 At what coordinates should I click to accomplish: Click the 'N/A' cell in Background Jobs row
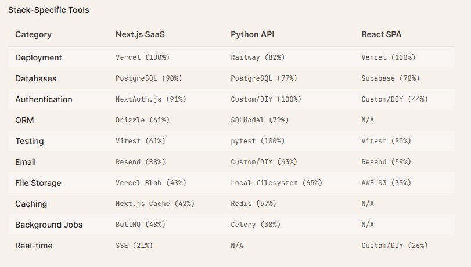(x=368, y=225)
